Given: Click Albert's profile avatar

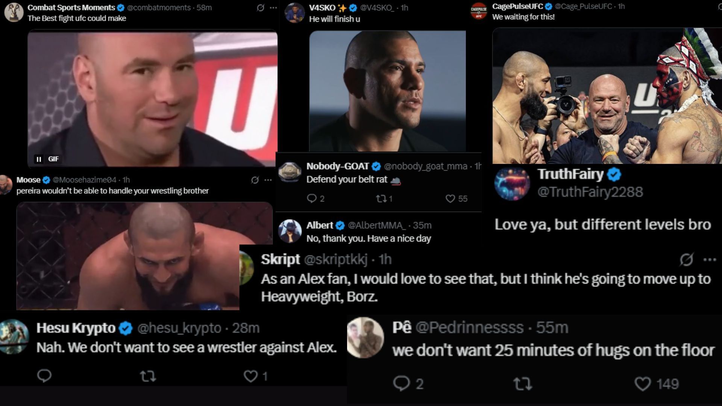Looking at the screenshot, I should pos(290,231).
